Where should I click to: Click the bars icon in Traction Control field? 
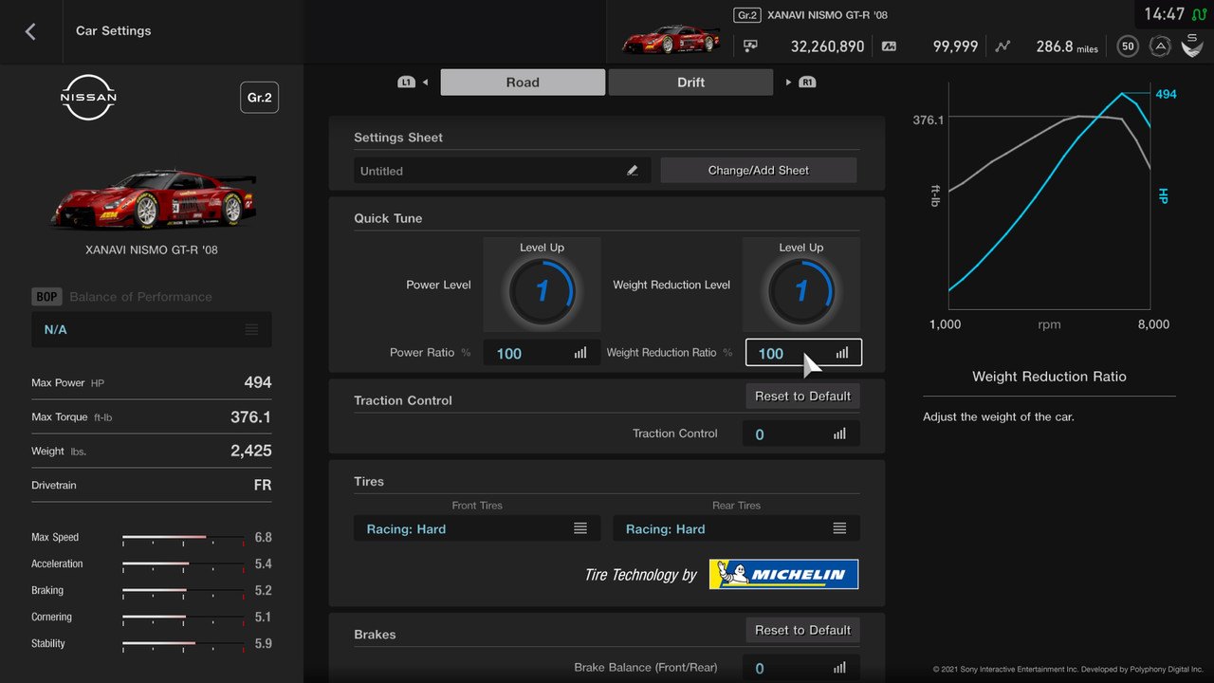(x=839, y=434)
